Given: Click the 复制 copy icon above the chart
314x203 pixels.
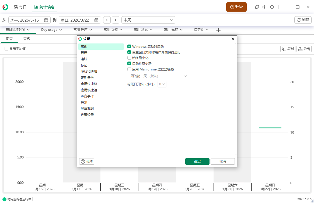Looking at the screenshot, I should [288, 49].
